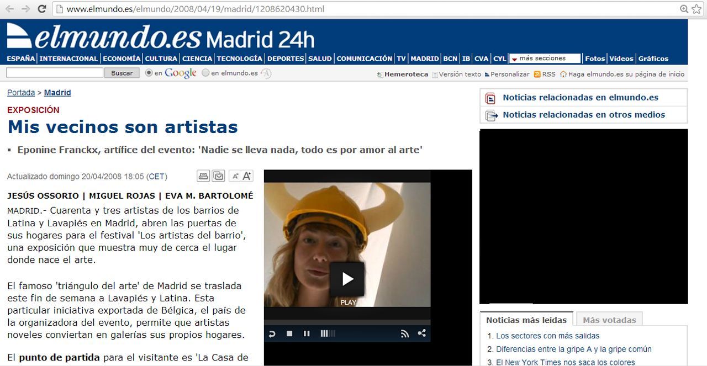Open the ESPAÑA section
Image resolution: width=707 pixels, height=366 pixels.
click(21, 59)
